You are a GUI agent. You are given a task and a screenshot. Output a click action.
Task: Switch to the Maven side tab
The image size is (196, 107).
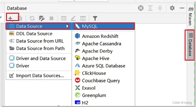(x=190, y=16)
